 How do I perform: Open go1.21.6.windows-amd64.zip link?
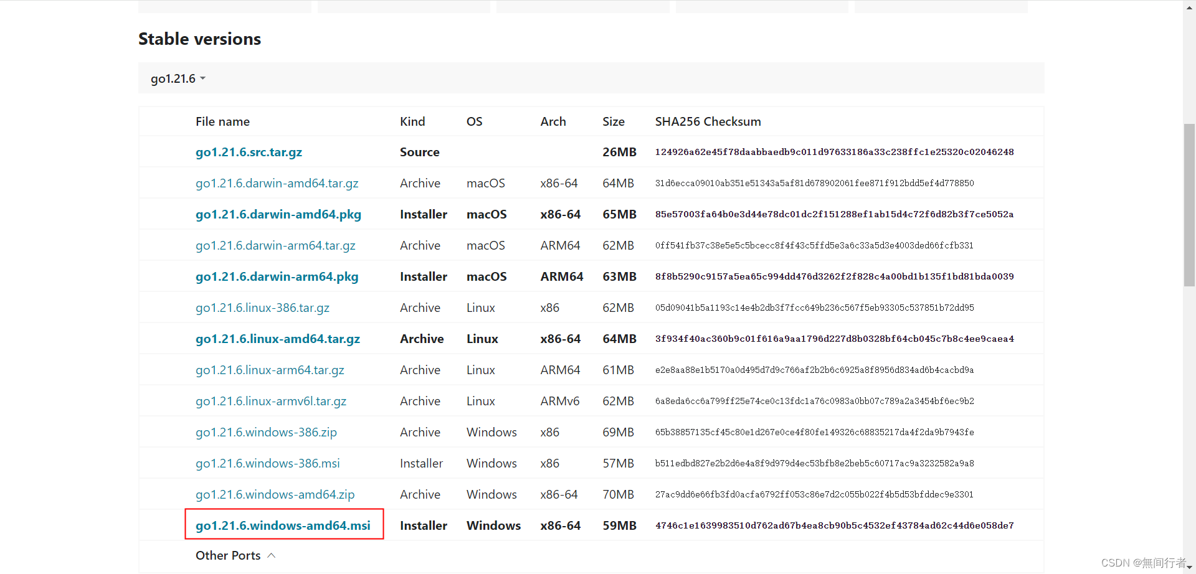(275, 494)
